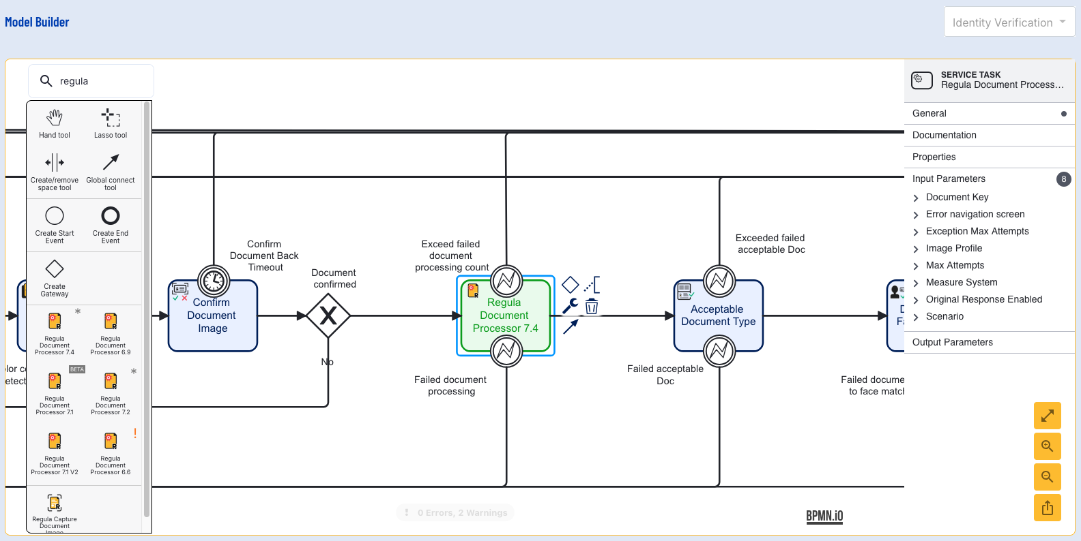1081x541 pixels.
Task: Add Regula Document Processor 7.2 from palette
Action: pyautogui.click(x=111, y=393)
